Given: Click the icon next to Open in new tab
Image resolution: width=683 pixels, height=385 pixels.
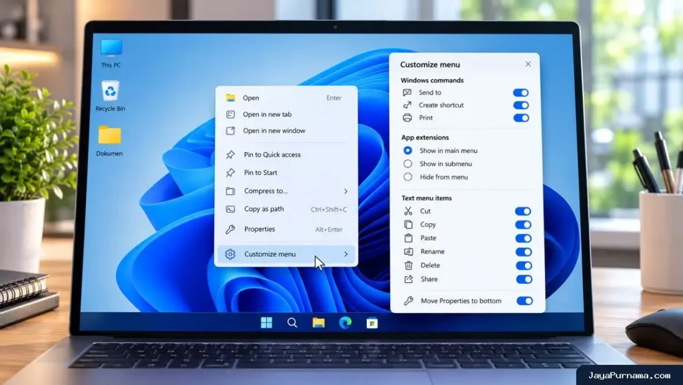Looking at the screenshot, I should click(x=230, y=115).
